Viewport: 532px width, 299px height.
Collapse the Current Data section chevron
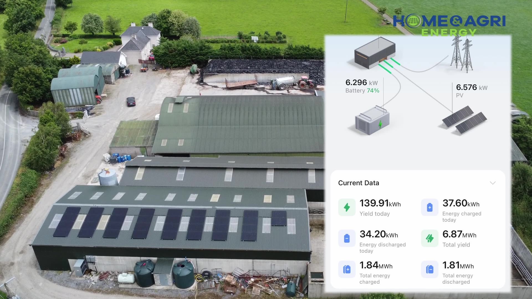(492, 183)
